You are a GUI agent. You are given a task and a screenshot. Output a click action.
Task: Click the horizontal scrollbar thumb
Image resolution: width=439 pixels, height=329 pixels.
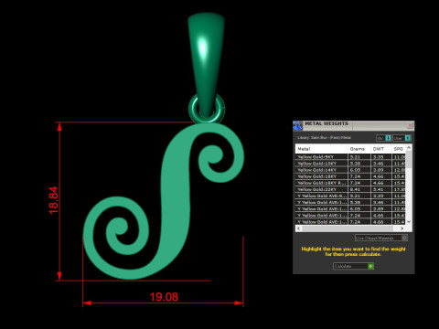[348, 228]
